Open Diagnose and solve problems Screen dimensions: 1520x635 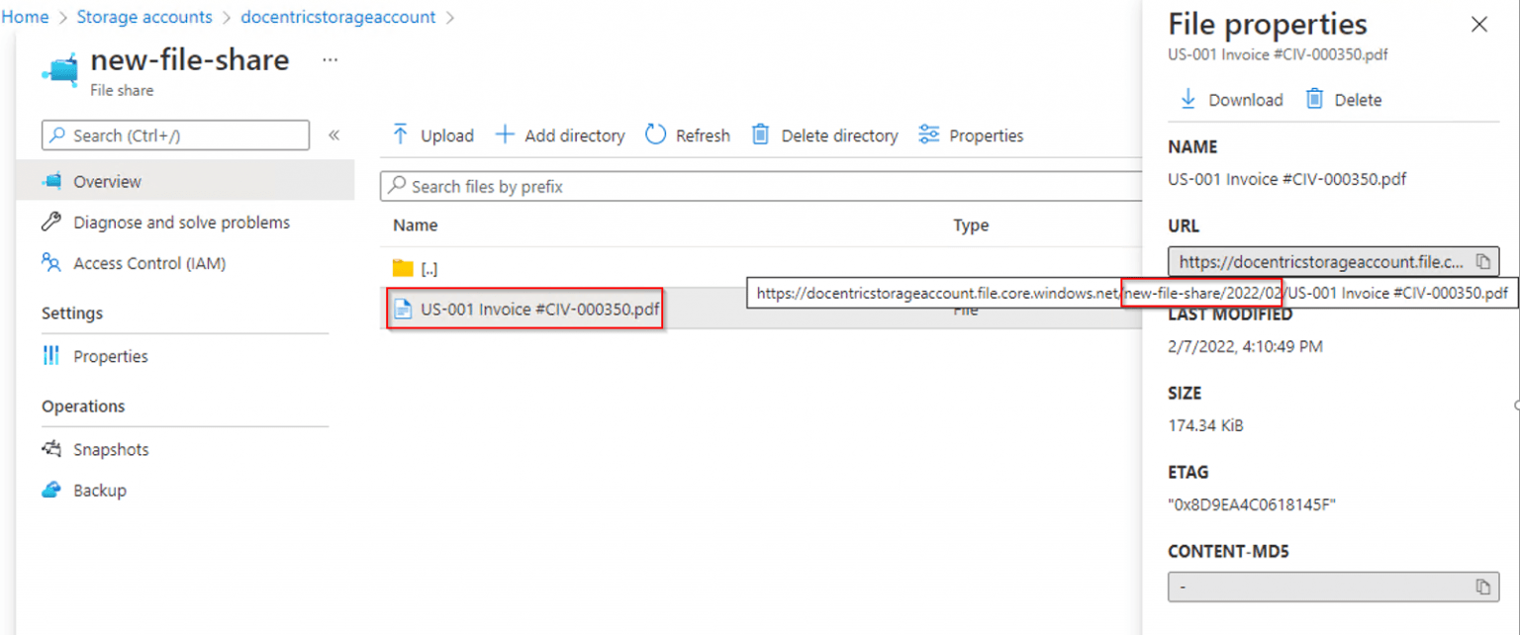[181, 222]
